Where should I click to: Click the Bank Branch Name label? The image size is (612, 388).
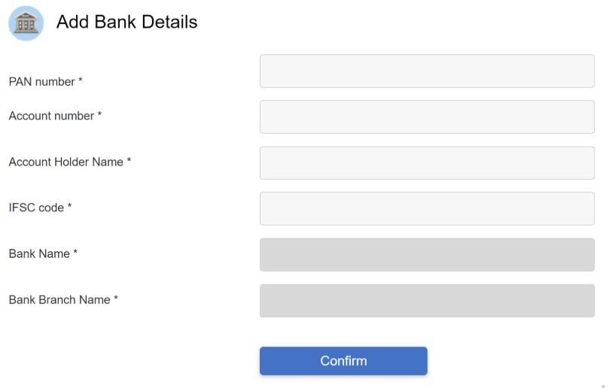point(59,300)
